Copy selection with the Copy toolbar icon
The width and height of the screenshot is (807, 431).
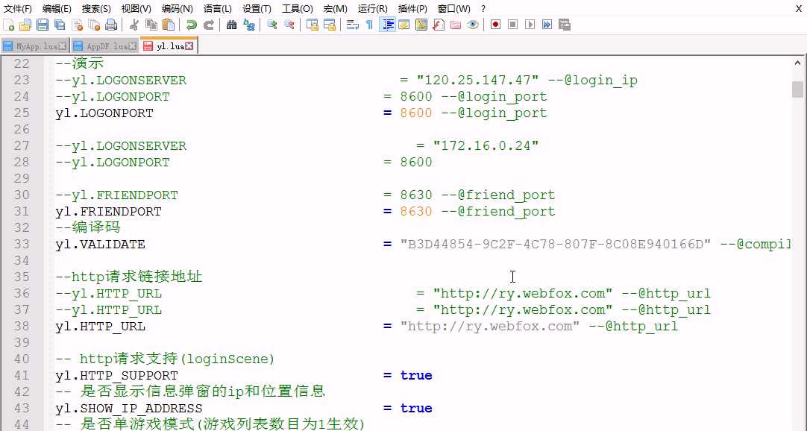click(151, 25)
